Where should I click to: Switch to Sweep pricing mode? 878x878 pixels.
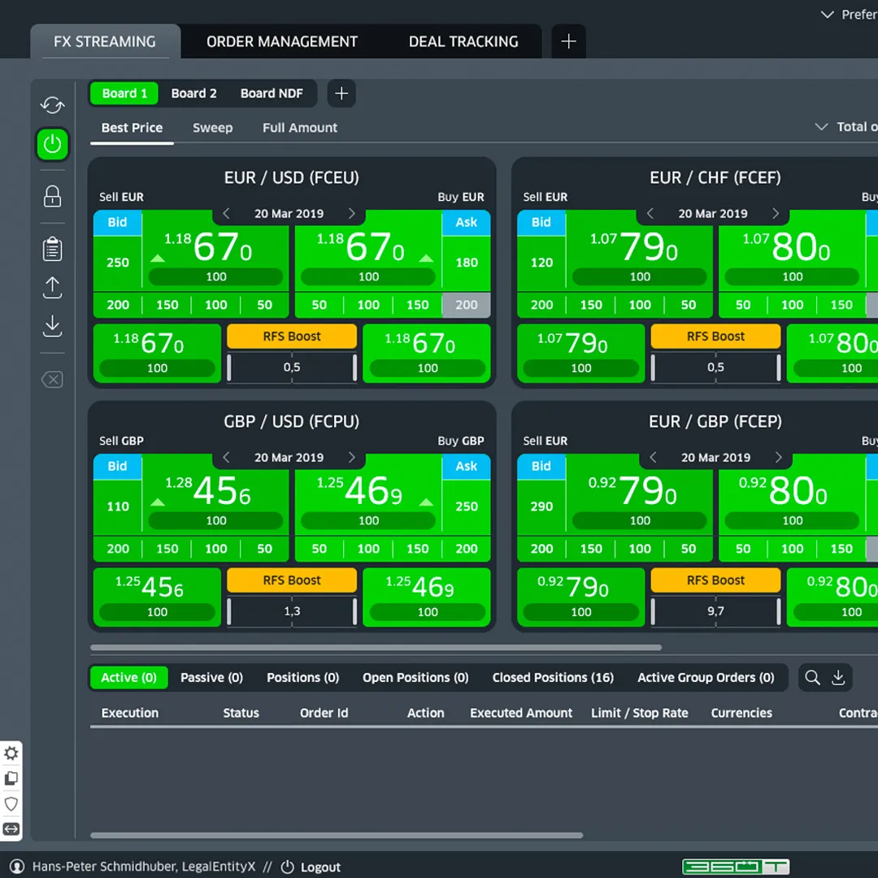[x=213, y=128]
